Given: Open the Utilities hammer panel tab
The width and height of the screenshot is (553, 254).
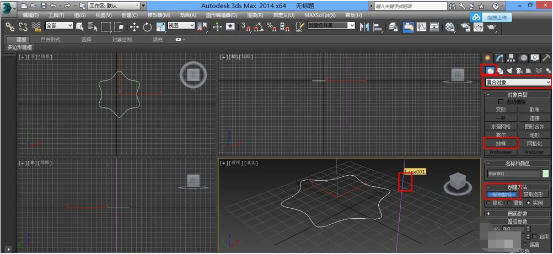Looking at the screenshot, I should click(x=546, y=58).
